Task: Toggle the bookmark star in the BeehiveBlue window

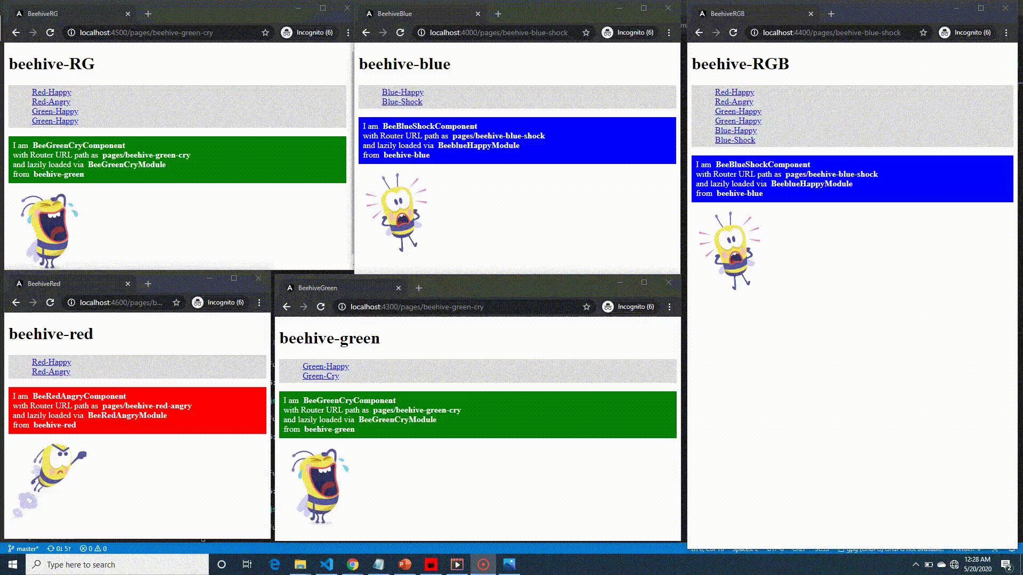Action: pos(585,32)
